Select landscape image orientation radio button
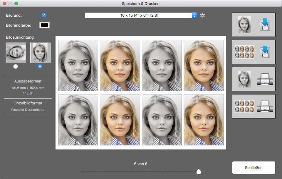Image resolution: width=282 pixels, height=179 pixels. pos(16,66)
